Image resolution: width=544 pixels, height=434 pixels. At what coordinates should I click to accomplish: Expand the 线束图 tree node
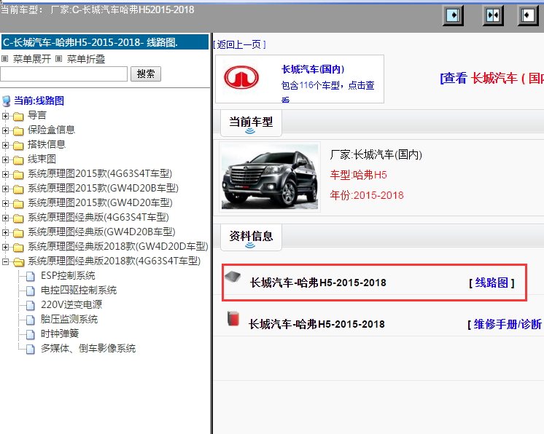5,159
